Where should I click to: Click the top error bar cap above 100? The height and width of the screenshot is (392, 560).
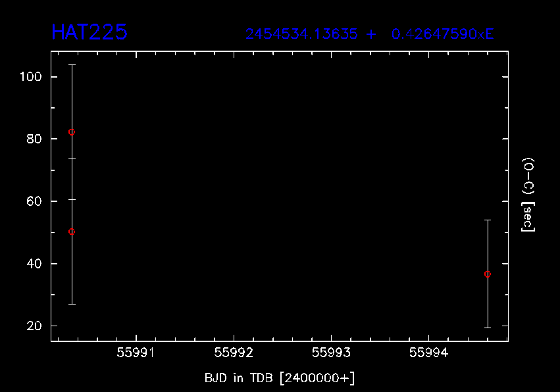click(72, 65)
